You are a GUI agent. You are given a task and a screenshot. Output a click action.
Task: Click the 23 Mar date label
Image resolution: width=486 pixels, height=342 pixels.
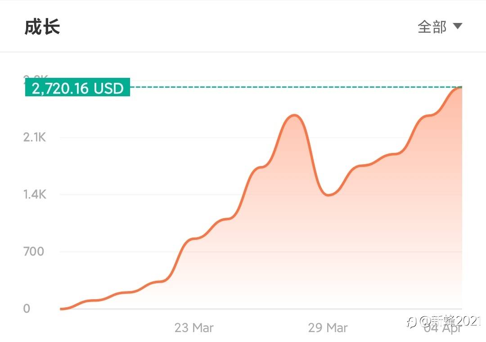[194, 328]
